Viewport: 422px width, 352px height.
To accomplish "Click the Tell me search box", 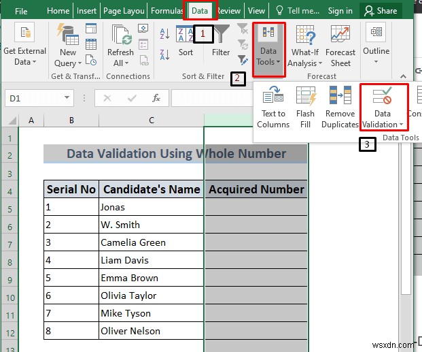I will (x=298, y=11).
